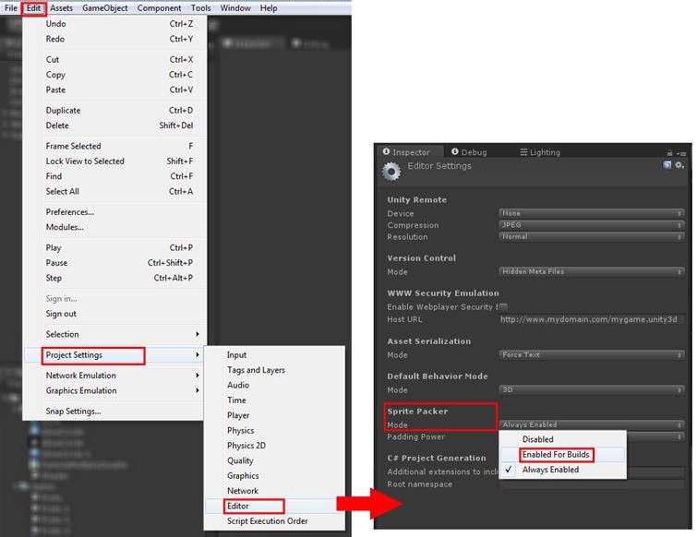Viewport: 697px width, 537px height.
Task: Select Enabled For Builds option
Action: (x=563, y=454)
